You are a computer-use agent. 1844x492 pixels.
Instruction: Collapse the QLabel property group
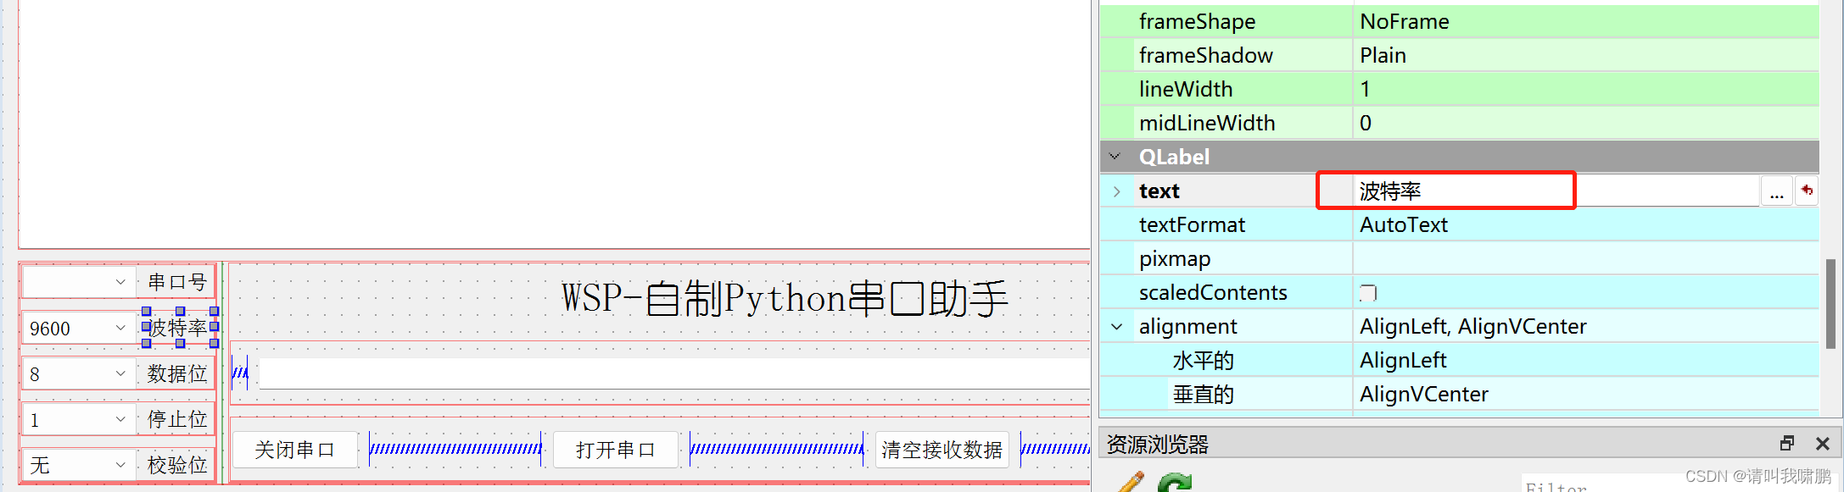[1115, 157]
